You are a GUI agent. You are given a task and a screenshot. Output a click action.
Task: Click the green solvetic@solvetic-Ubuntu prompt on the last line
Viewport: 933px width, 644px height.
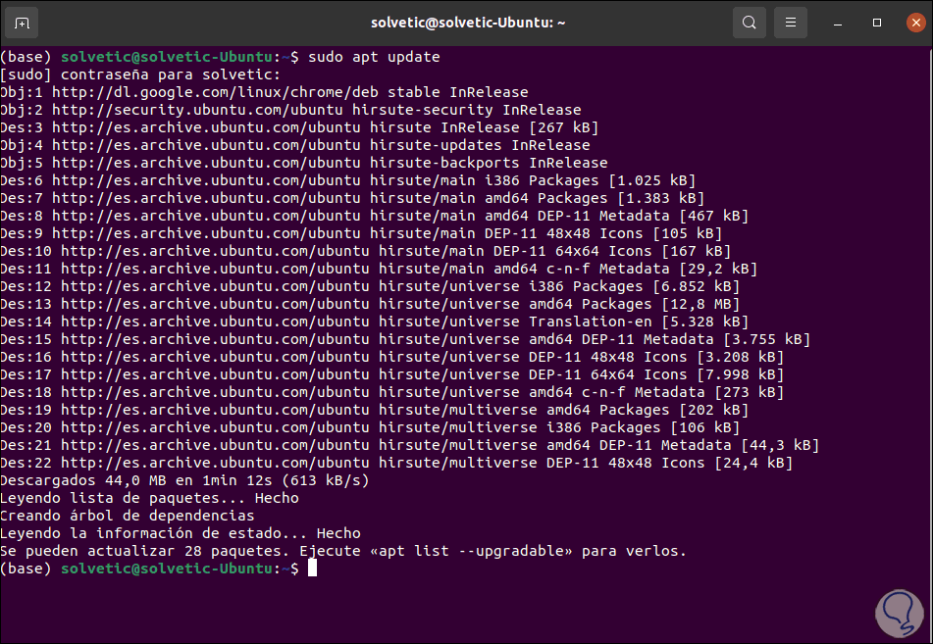pos(167,570)
